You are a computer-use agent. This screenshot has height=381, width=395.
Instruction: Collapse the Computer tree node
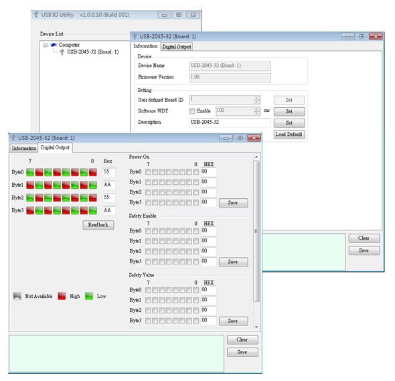tap(46, 45)
